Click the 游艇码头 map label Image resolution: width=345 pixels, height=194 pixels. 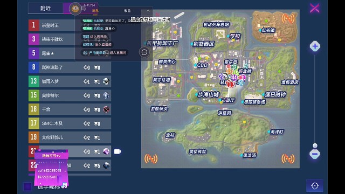click(159, 109)
